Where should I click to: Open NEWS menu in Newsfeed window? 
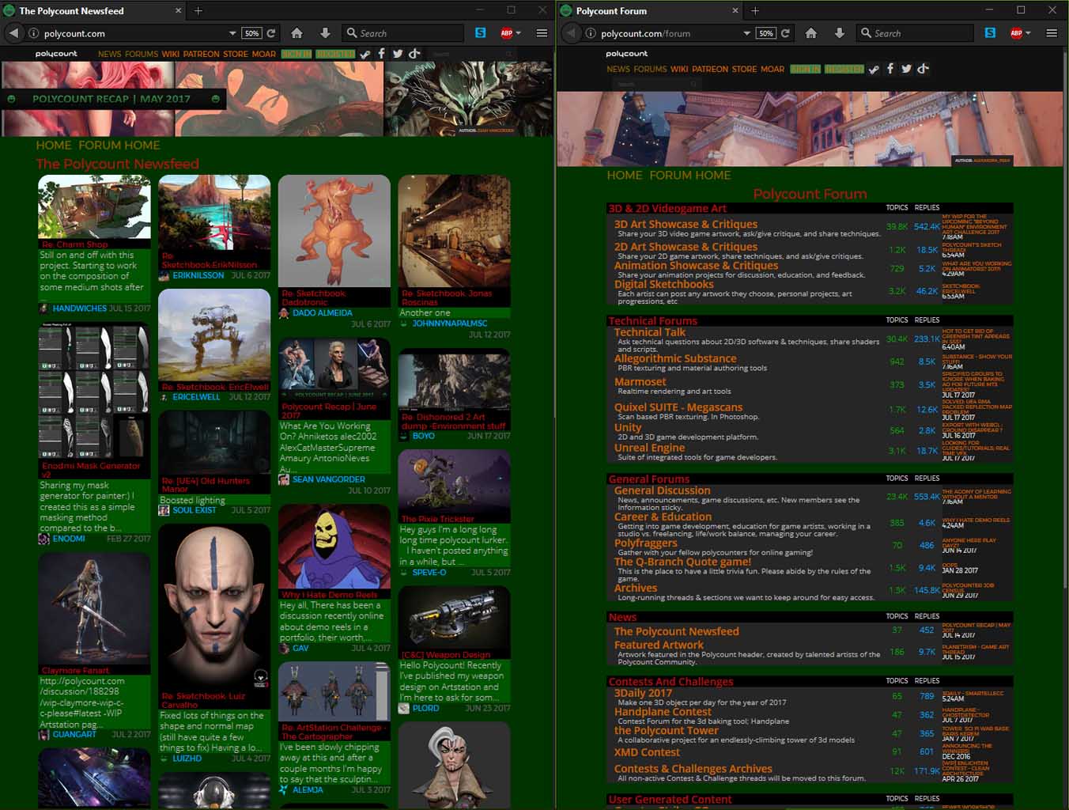[110, 54]
